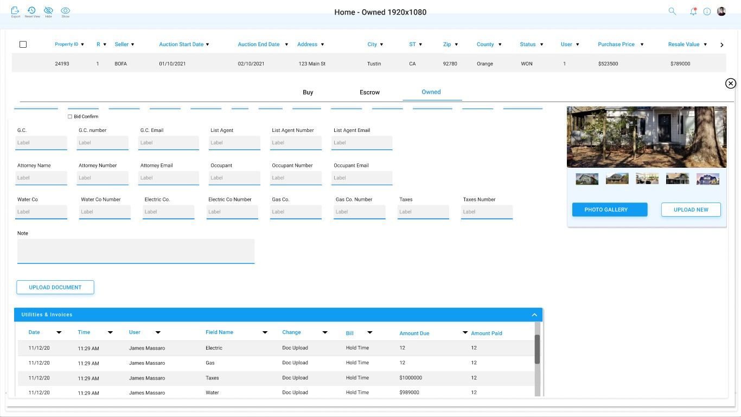The width and height of the screenshot is (741, 417).
Task: Open Address column dropdown
Action: tap(322, 45)
